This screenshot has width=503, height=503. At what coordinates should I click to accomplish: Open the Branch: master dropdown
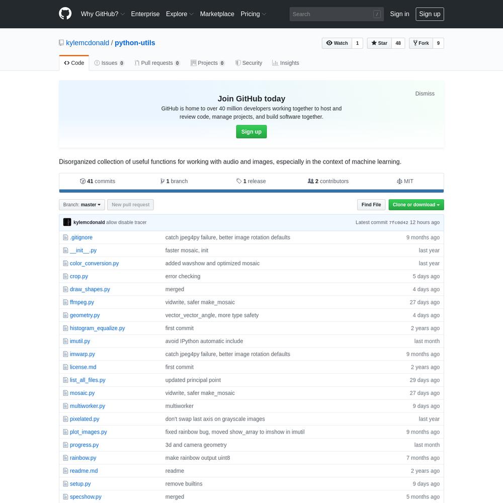pos(82,205)
